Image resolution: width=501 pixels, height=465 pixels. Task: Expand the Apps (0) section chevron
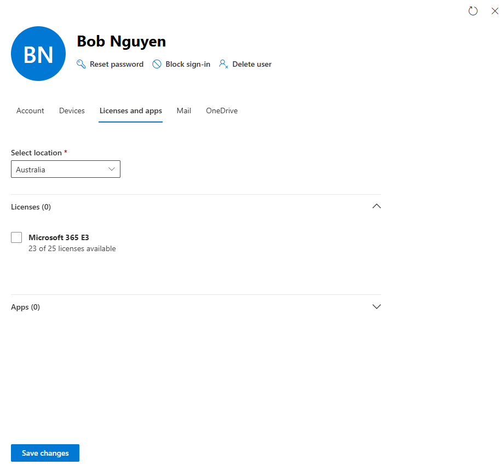377,307
